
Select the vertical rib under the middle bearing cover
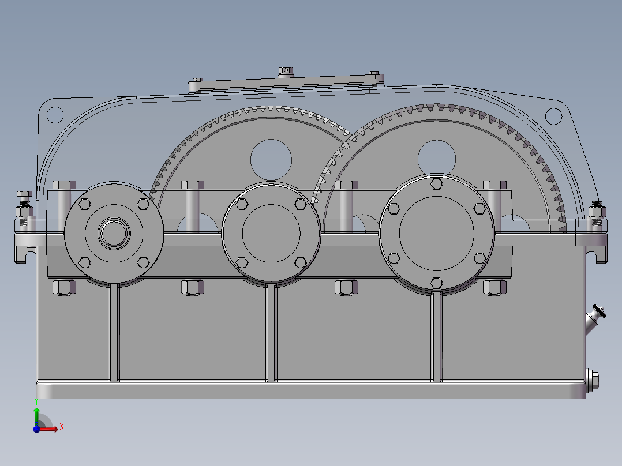click(271, 332)
